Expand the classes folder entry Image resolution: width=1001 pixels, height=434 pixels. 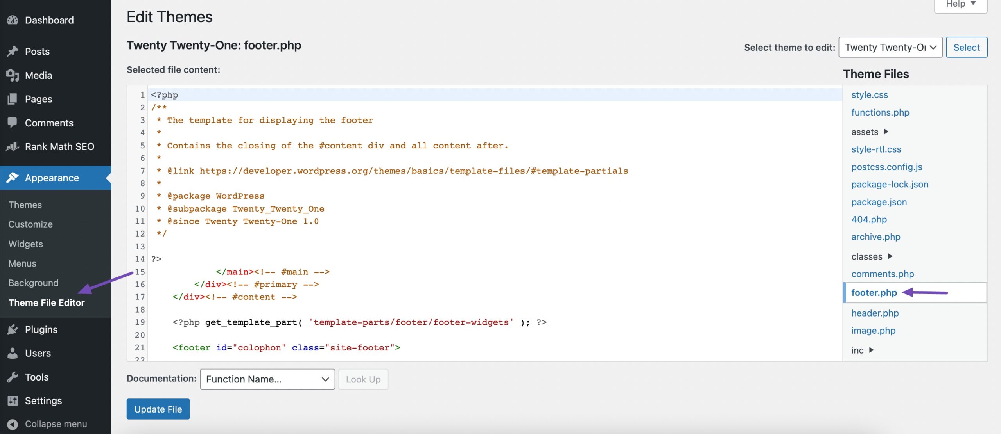(872, 256)
